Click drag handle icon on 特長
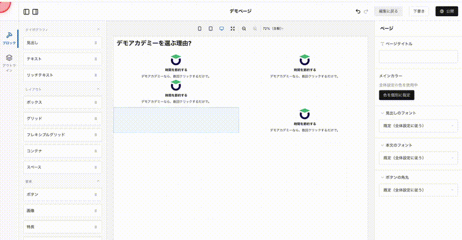The width and height of the screenshot is (462, 240). tap(95, 227)
